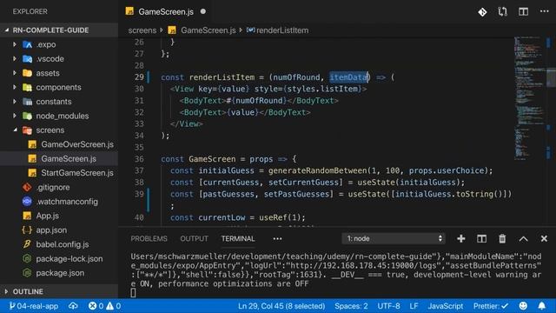
Task: Expand the node_modules folder arrow
Action: (15, 116)
